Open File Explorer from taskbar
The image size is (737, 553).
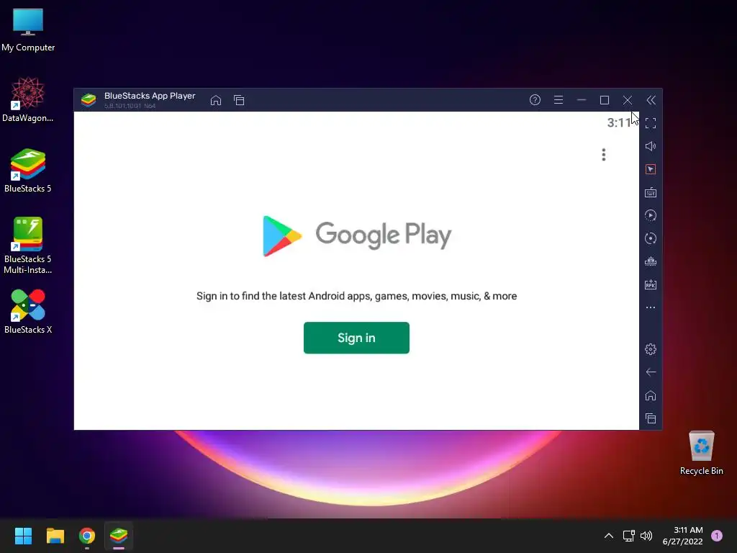click(x=55, y=536)
